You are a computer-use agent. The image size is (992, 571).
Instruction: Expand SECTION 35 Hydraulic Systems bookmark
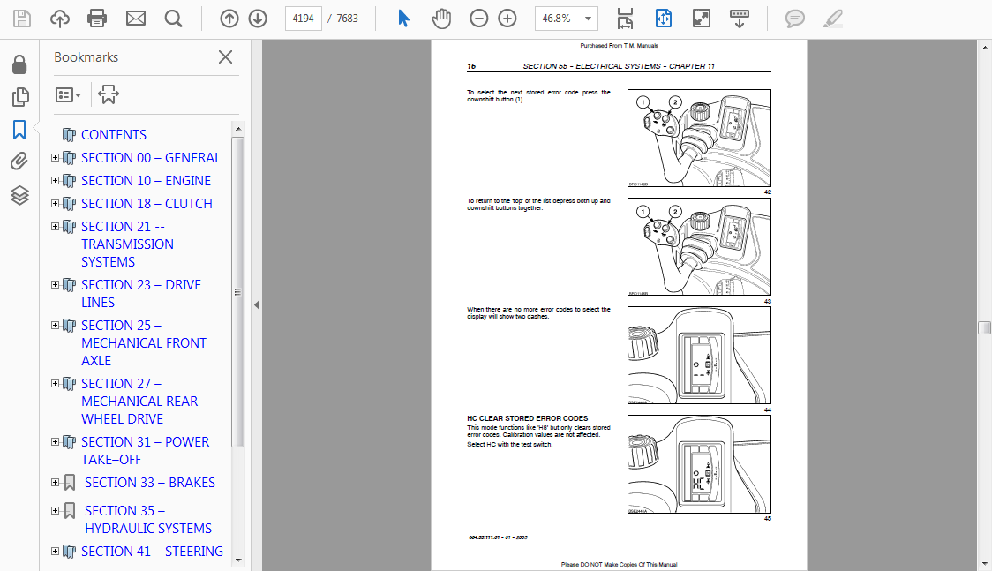click(55, 510)
